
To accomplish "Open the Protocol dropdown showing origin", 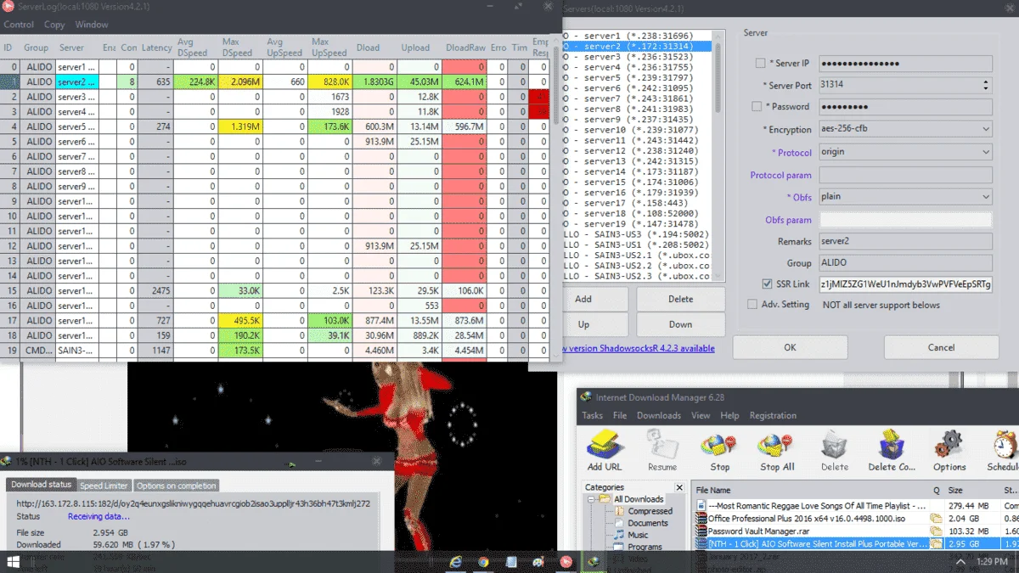I will 905,152.
